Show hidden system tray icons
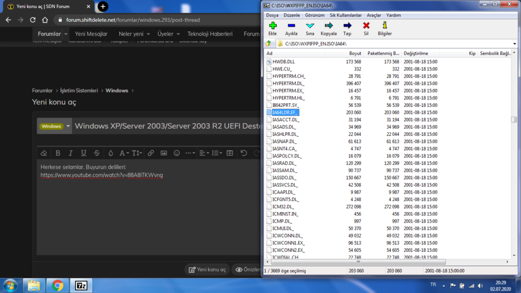The height and width of the screenshot is (293, 521). [x=443, y=285]
